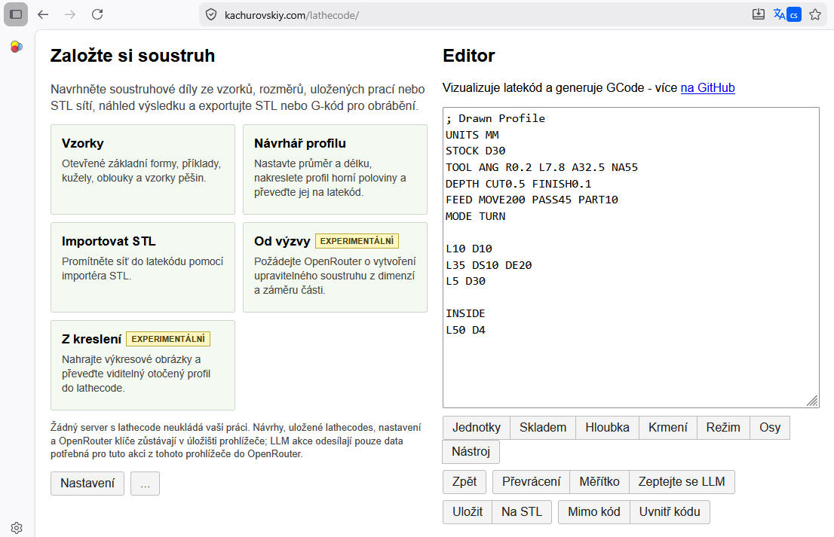Reload the page with refresh icon
834x537 pixels.
tap(97, 14)
